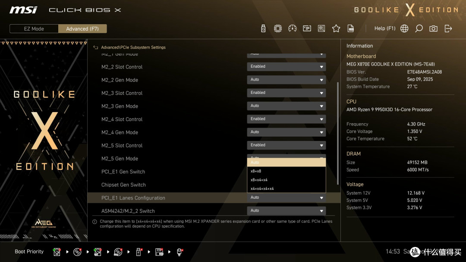The width and height of the screenshot is (466, 262).
Task: Select the network cable boot device
Action: [179, 252]
